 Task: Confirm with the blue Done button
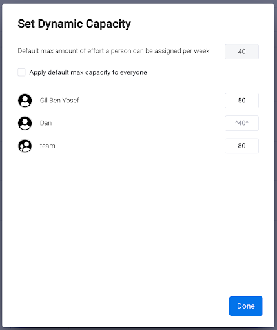click(x=246, y=306)
